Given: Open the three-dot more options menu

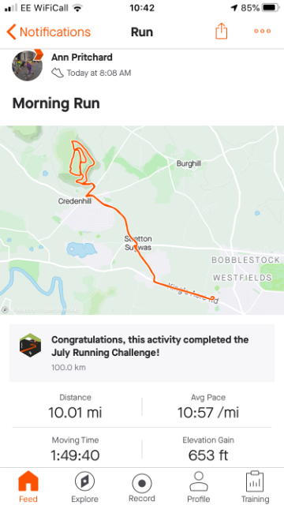Looking at the screenshot, I should click(x=263, y=32).
